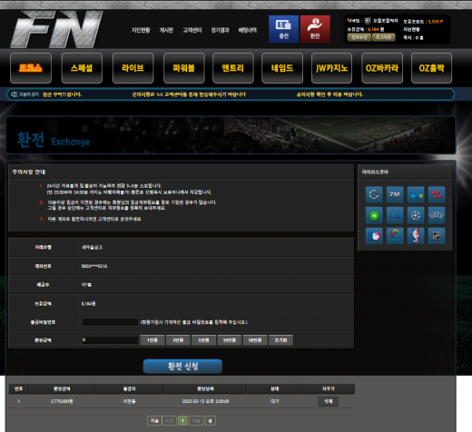This screenshot has width=472, height=432.
Task: Open the red 환전 withdrawal icon
Action: click(x=315, y=29)
